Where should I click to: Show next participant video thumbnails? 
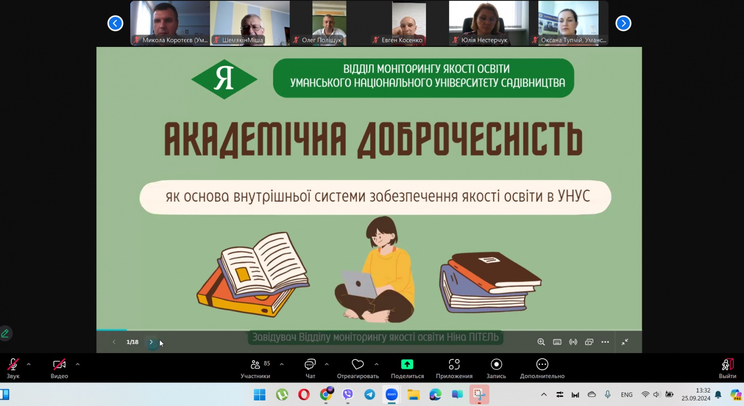[x=624, y=23]
